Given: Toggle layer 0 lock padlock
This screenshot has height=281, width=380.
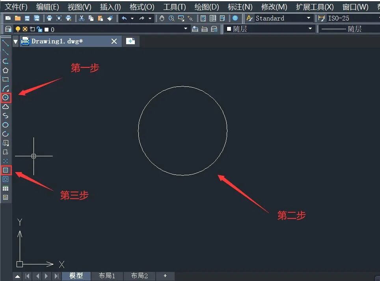Looking at the screenshot, I should pyautogui.click(x=39, y=29).
